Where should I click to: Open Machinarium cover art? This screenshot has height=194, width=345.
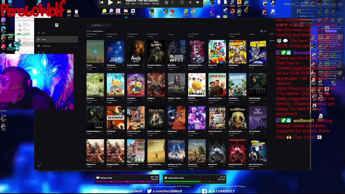click(197, 151)
